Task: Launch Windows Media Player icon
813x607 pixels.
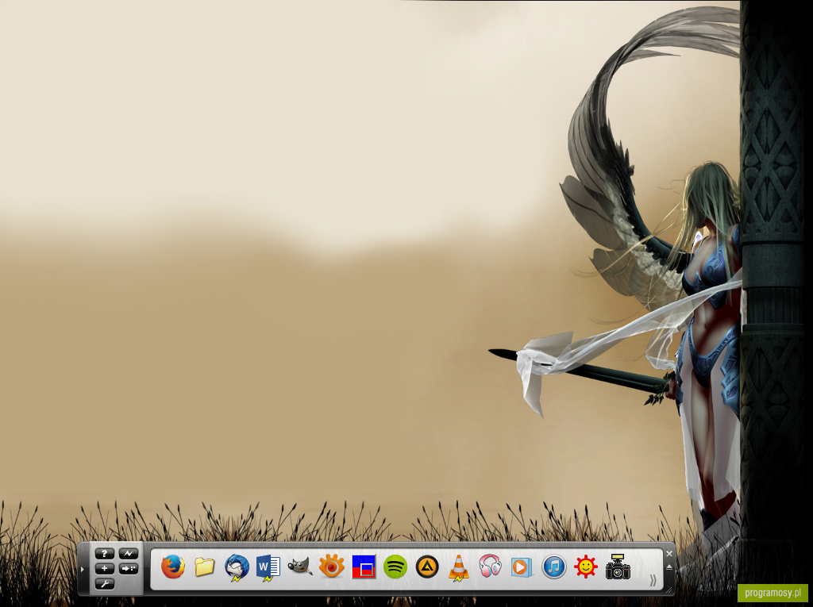Action: coord(522,567)
